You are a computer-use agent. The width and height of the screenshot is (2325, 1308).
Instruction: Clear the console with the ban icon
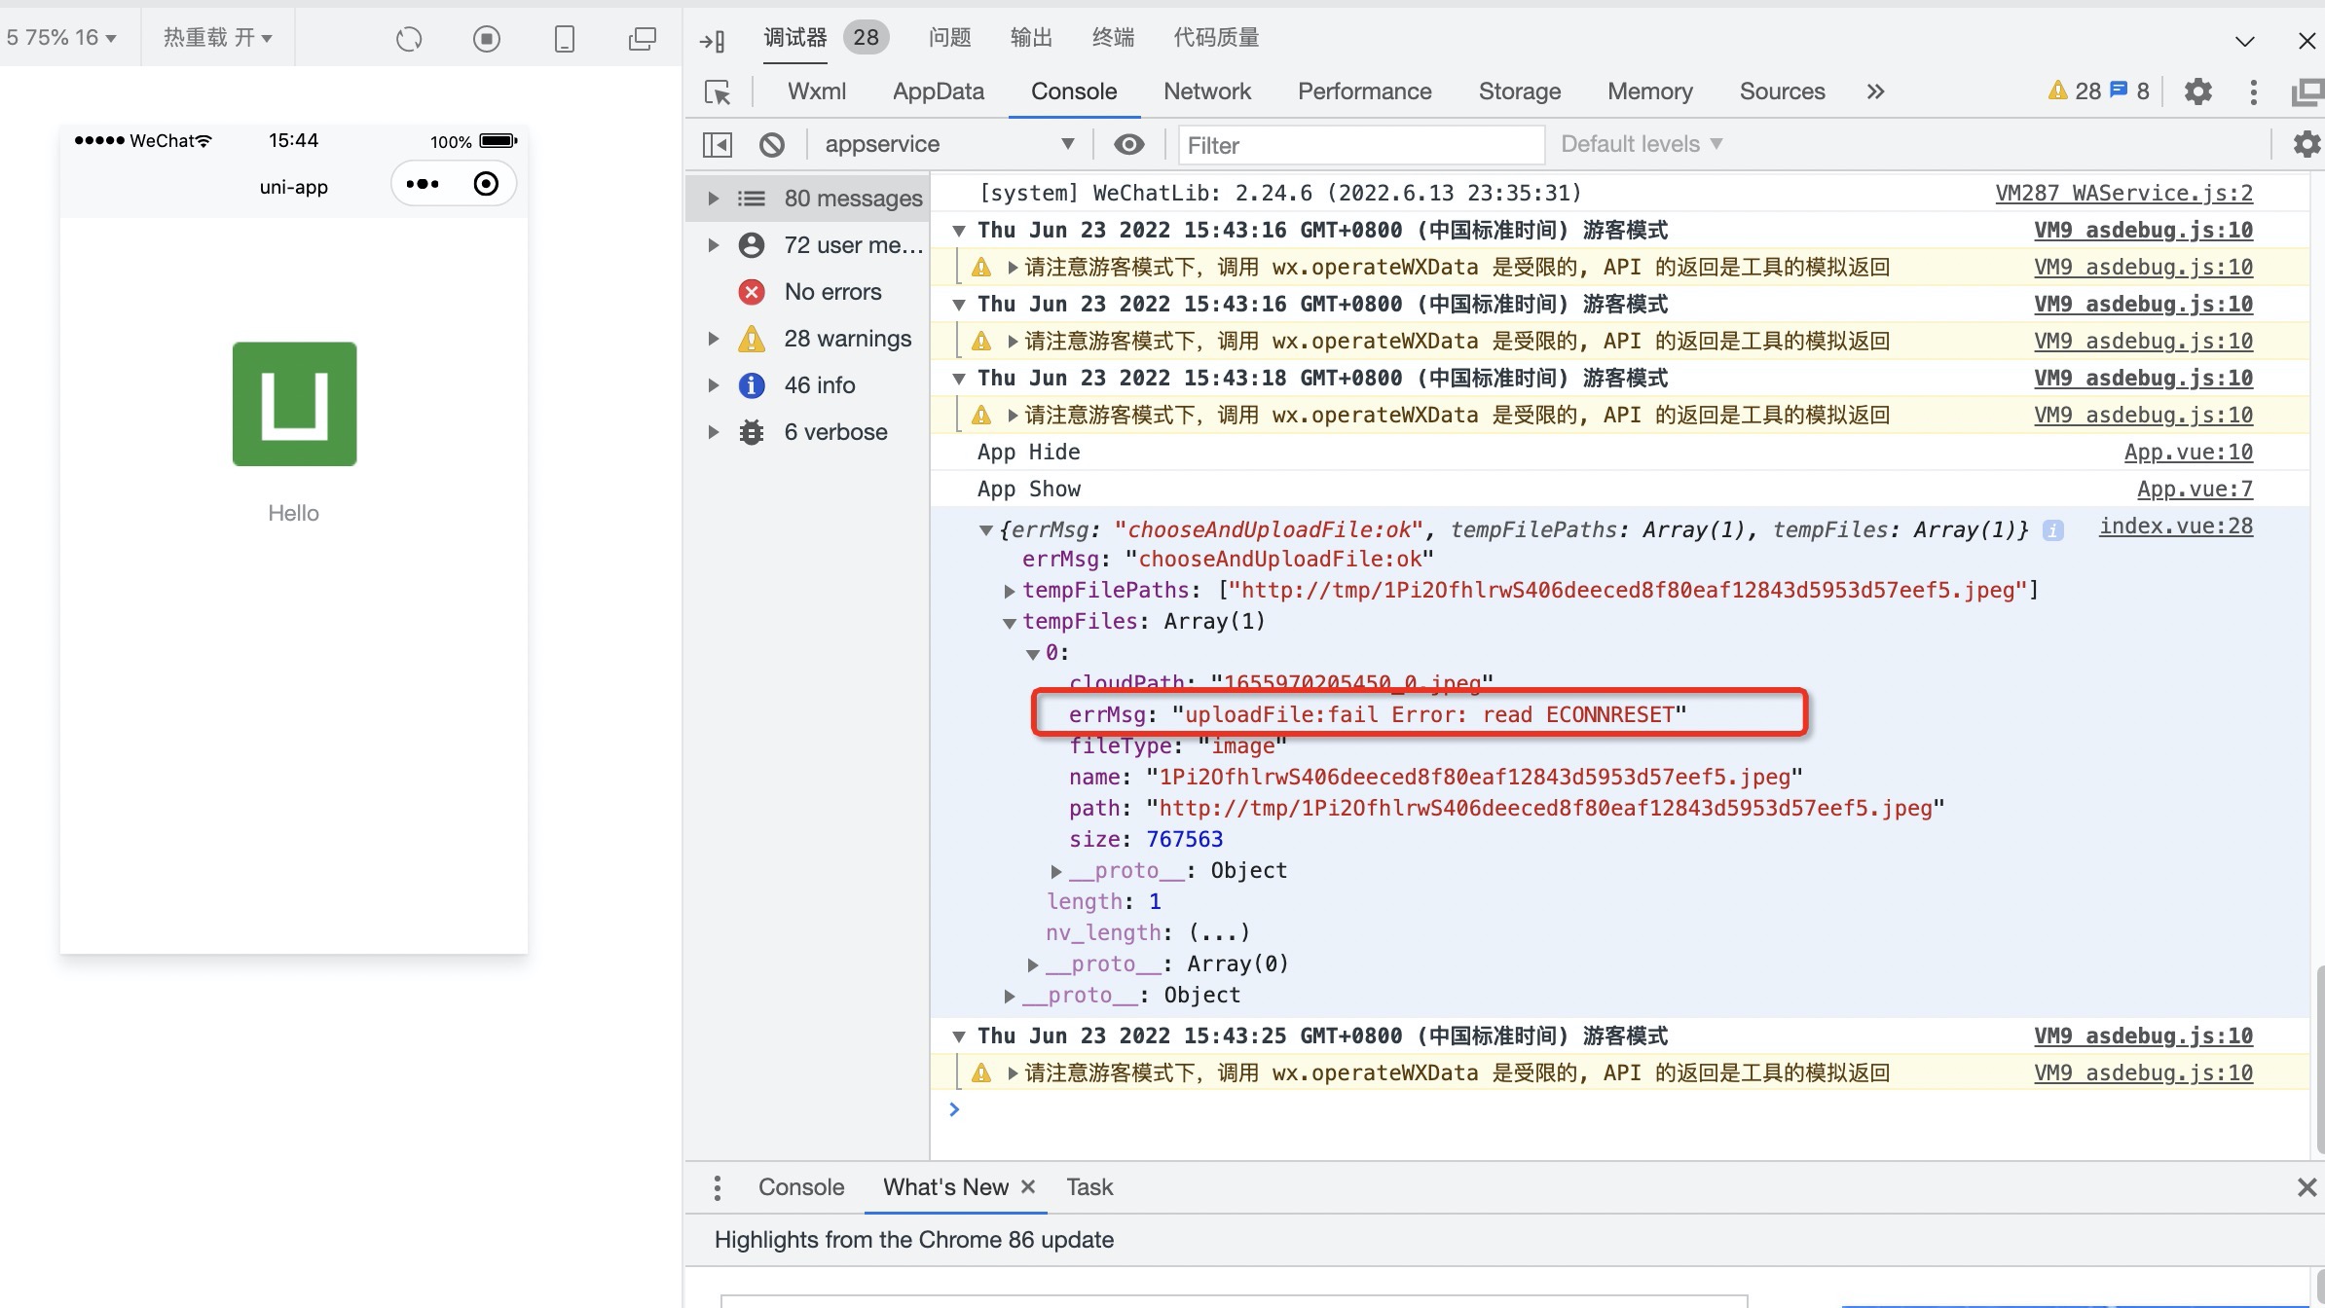772,145
